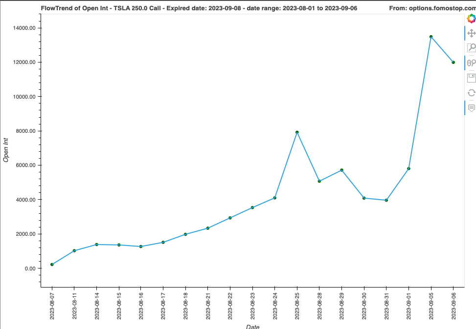Click the data point for 2023-08-29
Image resolution: width=476 pixels, height=329 pixels.
[x=341, y=170]
